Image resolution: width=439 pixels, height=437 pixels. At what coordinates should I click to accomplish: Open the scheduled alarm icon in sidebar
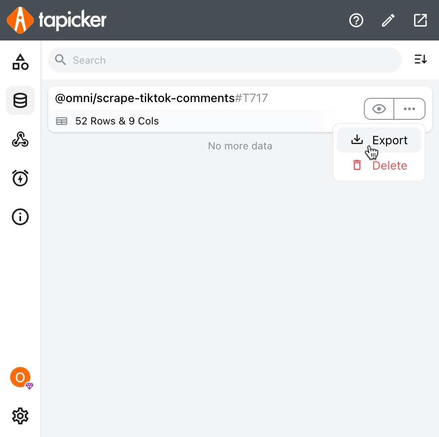[x=20, y=178]
